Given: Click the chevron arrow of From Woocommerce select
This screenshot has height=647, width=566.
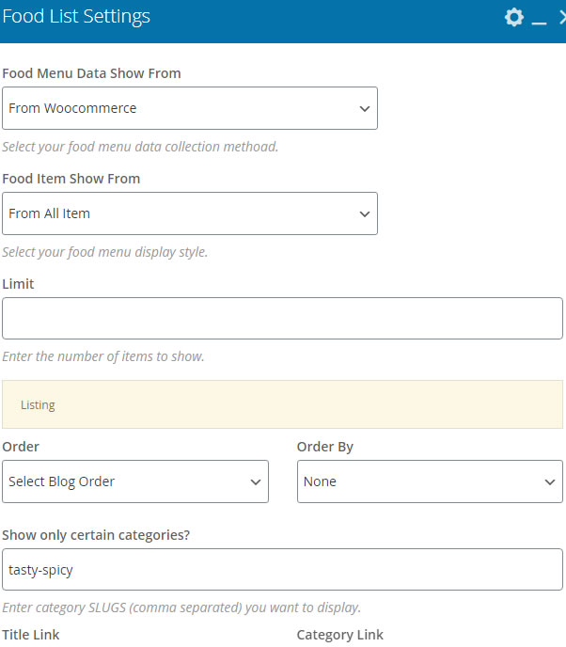Looking at the screenshot, I should tap(365, 109).
